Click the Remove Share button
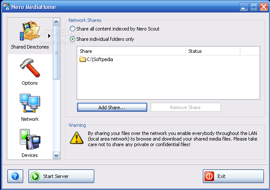Image resolution: width=270 pixels, height=190 pixels. point(186,107)
